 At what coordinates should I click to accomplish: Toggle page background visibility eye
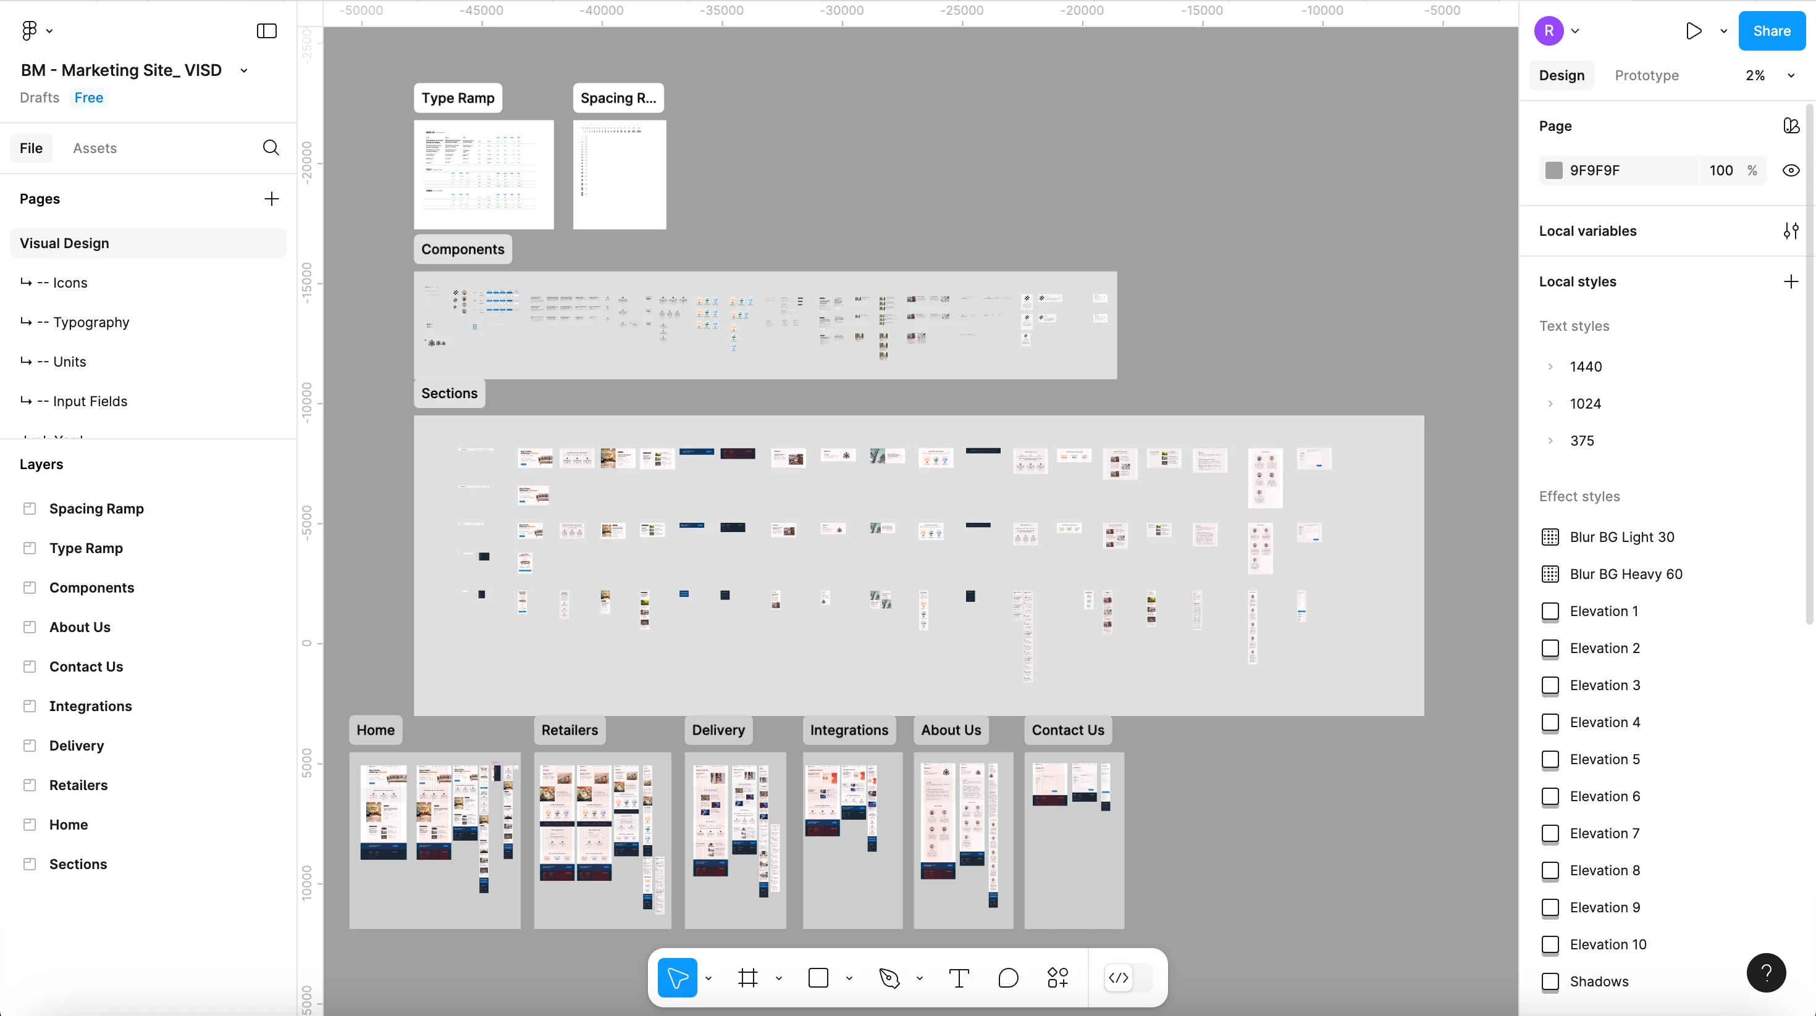pos(1791,170)
